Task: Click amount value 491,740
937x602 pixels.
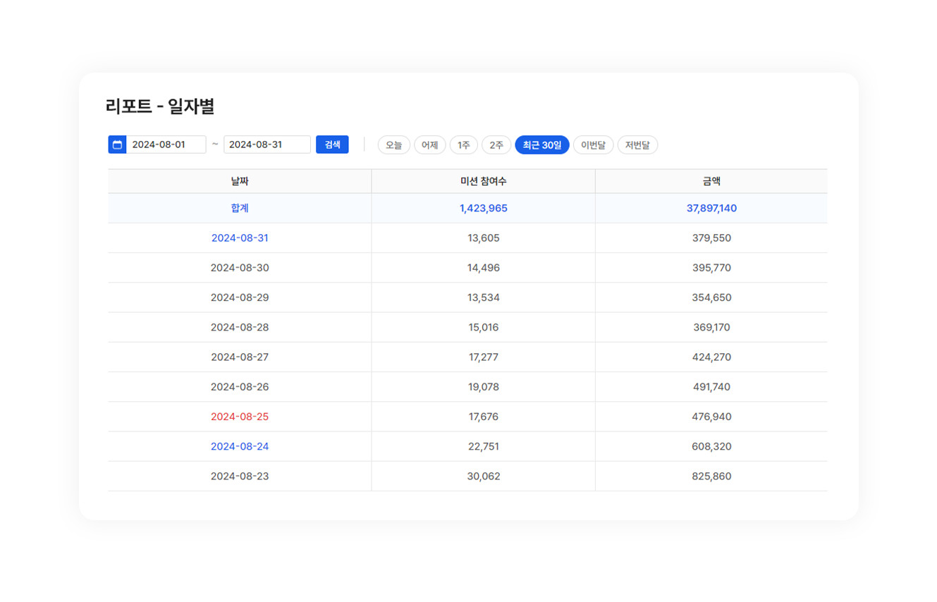Action: click(x=711, y=386)
